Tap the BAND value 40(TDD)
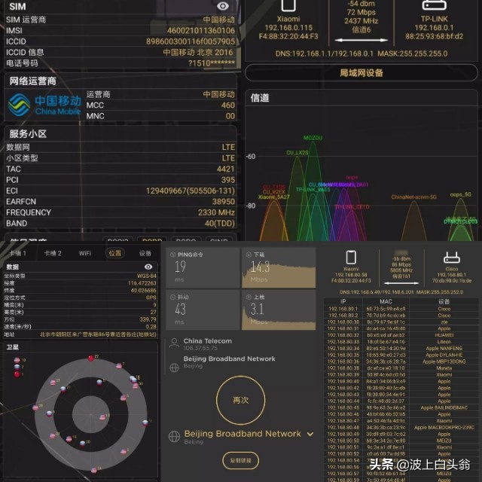 point(220,224)
